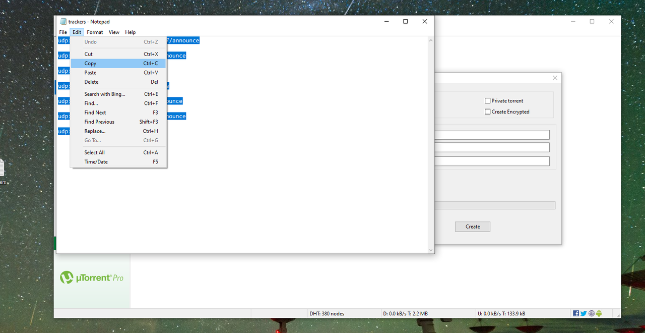Minimize the Notepad window

coord(386,22)
